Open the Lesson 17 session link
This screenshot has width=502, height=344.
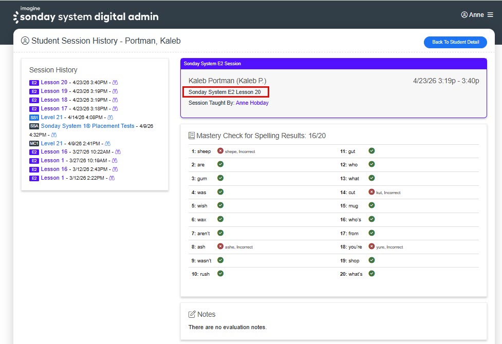pos(54,108)
